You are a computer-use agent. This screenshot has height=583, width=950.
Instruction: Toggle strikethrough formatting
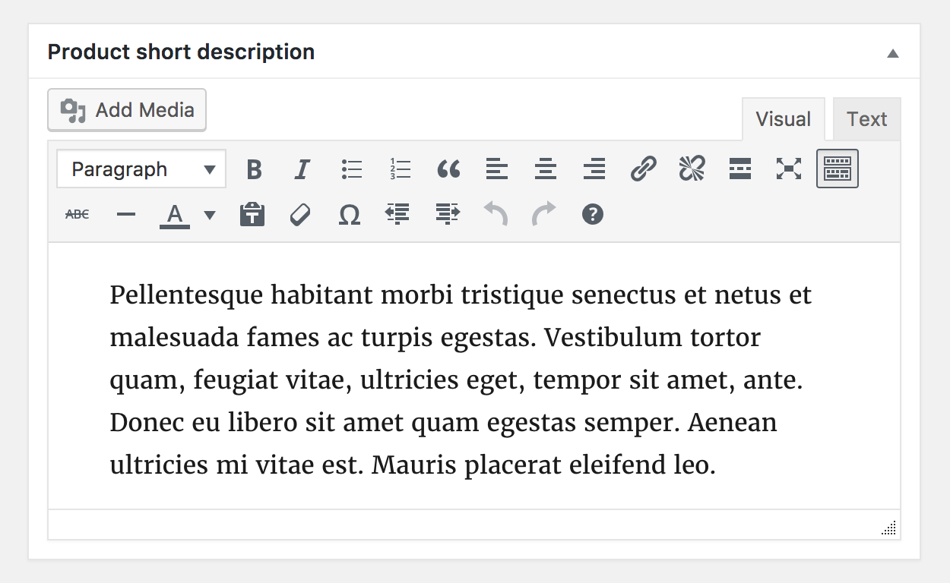[76, 214]
